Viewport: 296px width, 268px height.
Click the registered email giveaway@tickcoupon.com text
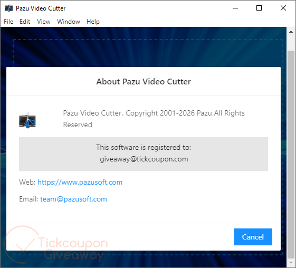click(x=144, y=159)
